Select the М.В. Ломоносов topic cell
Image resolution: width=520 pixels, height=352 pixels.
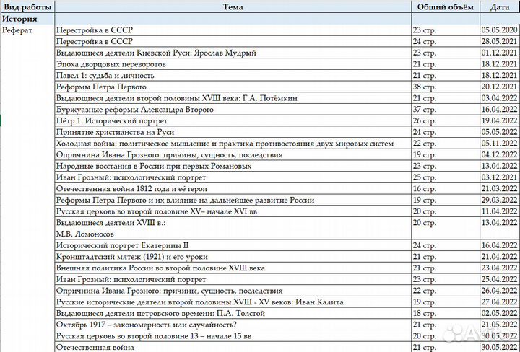tap(233, 228)
